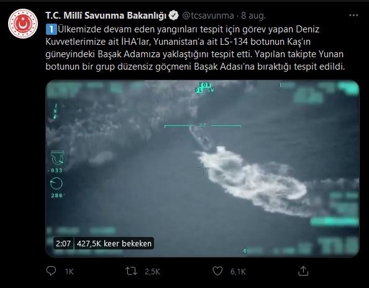Open the T.C. Millî Savunma Bakanlığı display name
Image resolution: width=369 pixels, height=288 pixels.
tap(106, 16)
